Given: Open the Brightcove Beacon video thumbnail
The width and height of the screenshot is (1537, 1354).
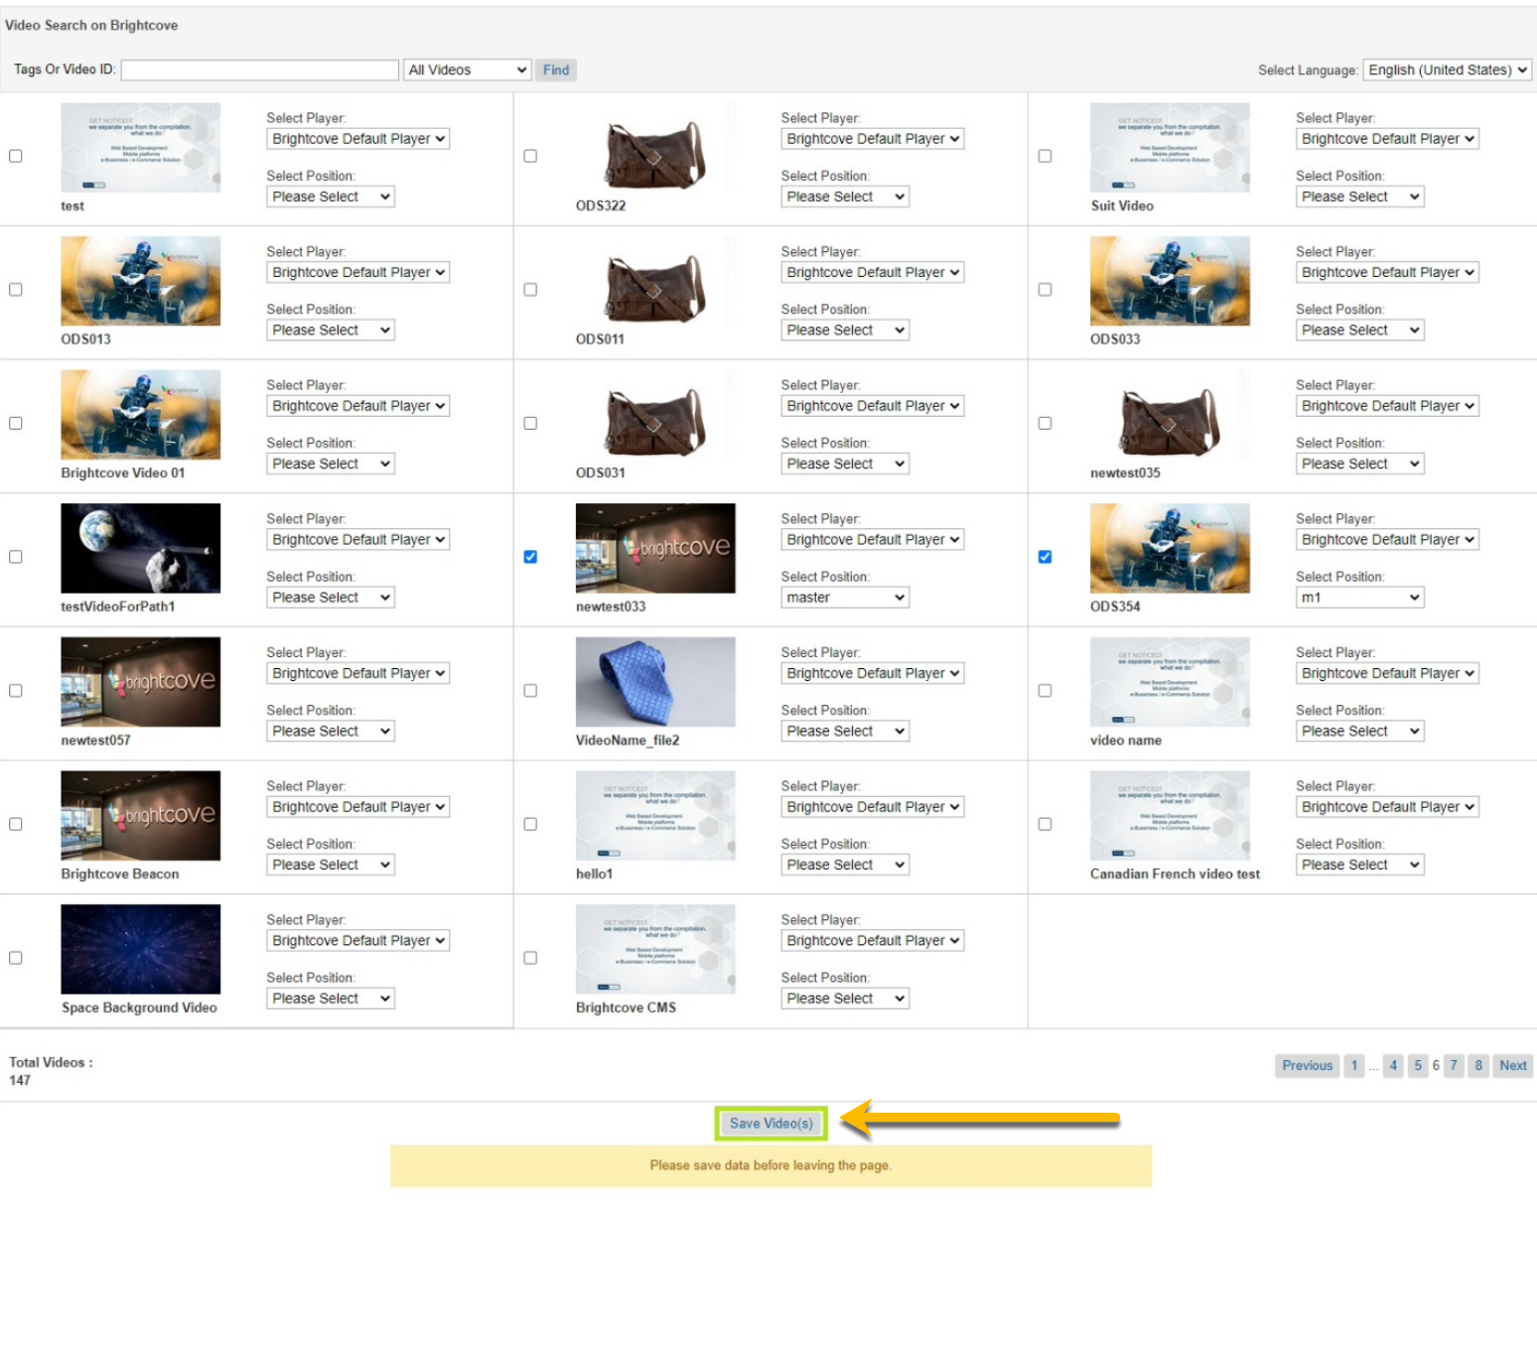Looking at the screenshot, I should [x=140, y=815].
